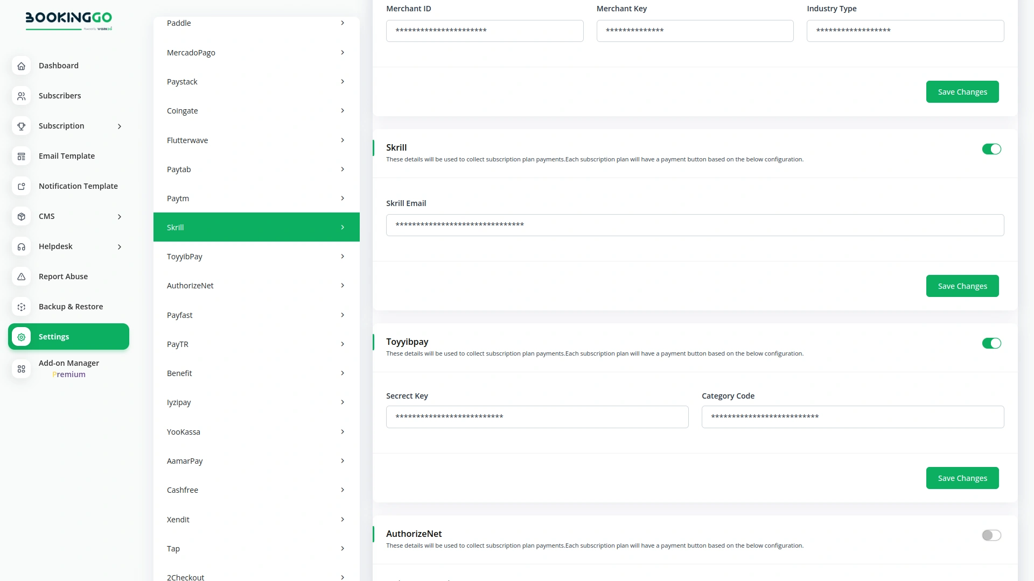This screenshot has width=1034, height=581.
Task: Select the Subscribers icon
Action: 21,96
